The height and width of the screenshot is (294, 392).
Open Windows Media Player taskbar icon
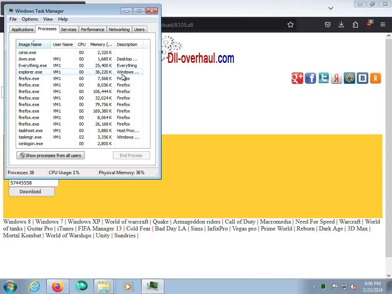[x=128, y=286]
